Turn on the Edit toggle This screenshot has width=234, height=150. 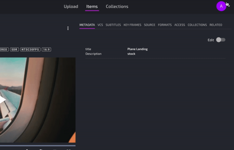pos(220,40)
